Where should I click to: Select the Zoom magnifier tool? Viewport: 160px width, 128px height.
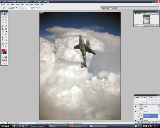6,46
